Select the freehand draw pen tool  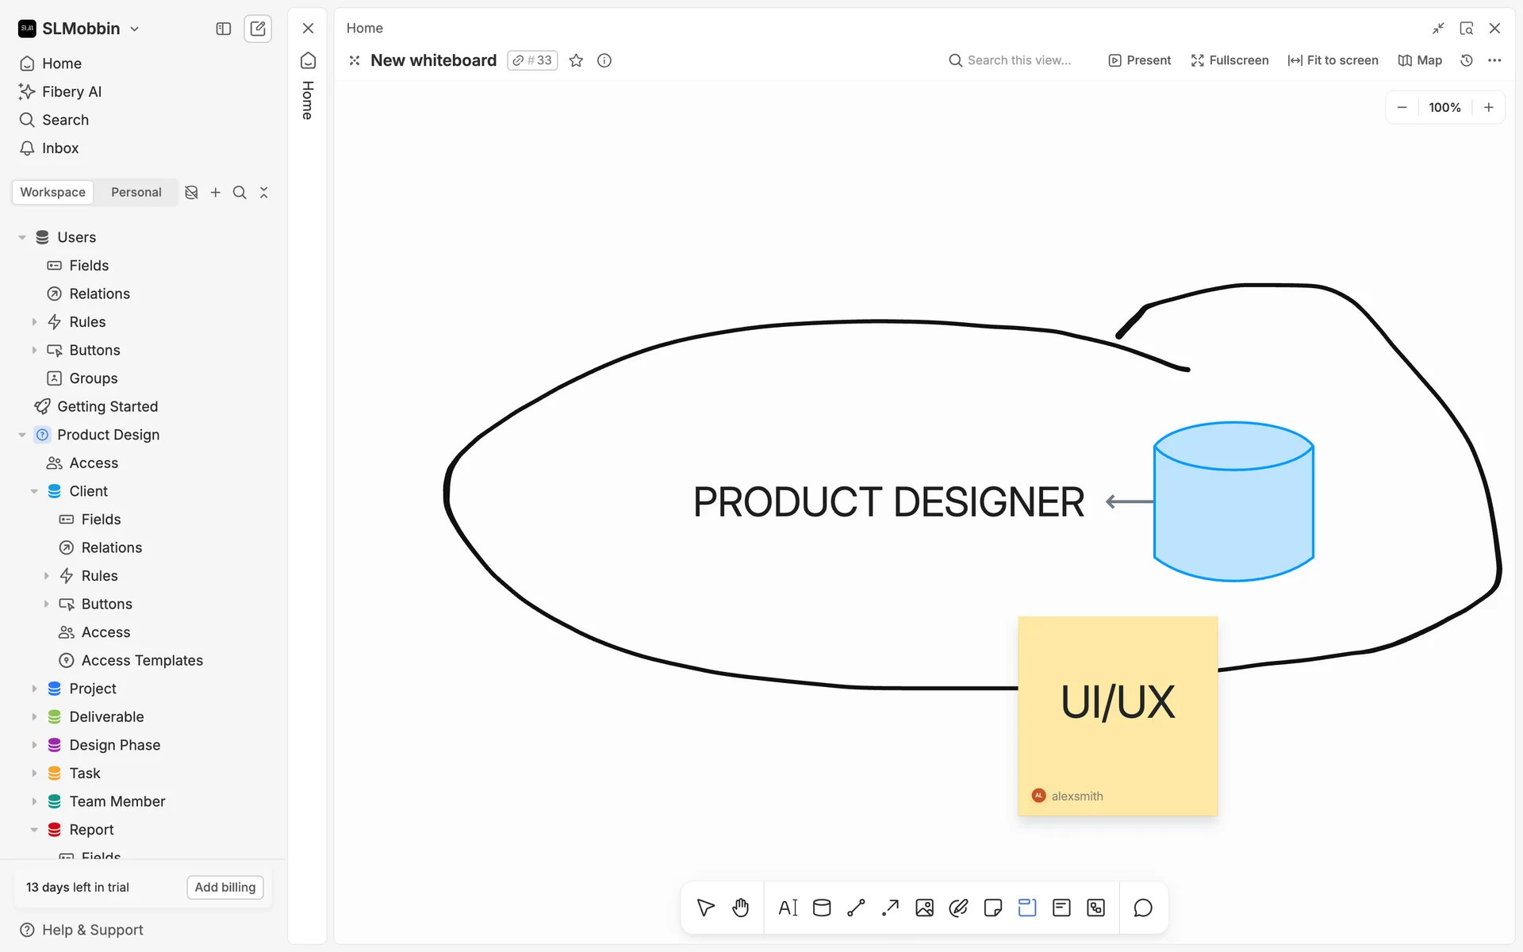point(958,908)
